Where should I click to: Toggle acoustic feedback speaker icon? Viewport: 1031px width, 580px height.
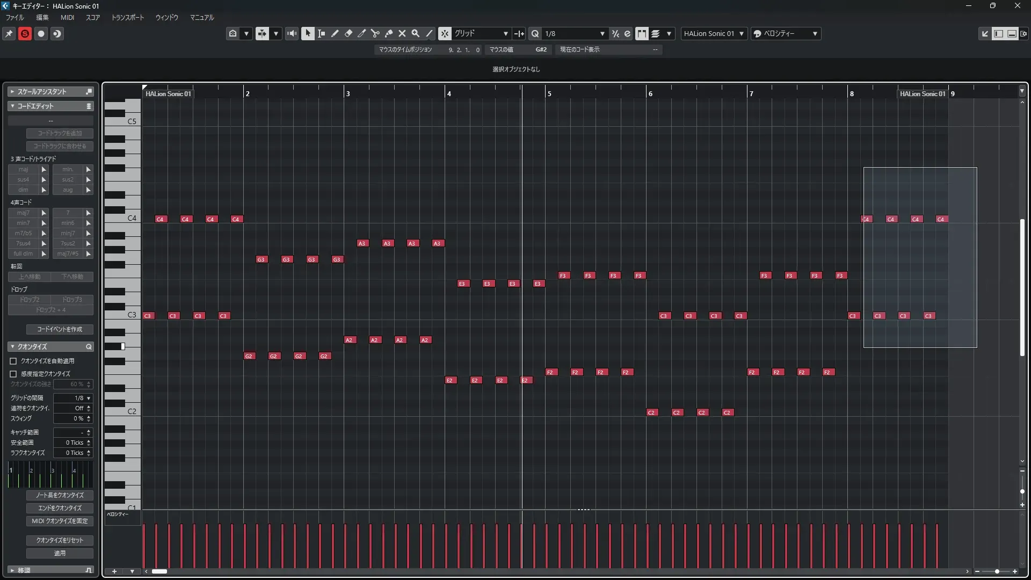tap(292, 33)
